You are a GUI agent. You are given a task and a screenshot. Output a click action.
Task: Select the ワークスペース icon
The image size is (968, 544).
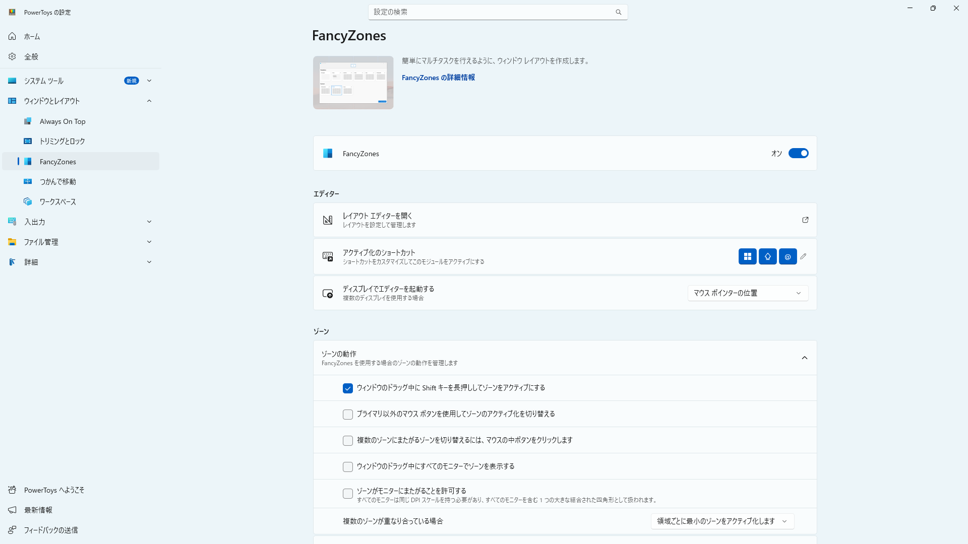pyautogui.click(x=28, y=202)
